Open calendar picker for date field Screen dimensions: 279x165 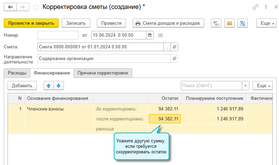click(x=150, y=35)
